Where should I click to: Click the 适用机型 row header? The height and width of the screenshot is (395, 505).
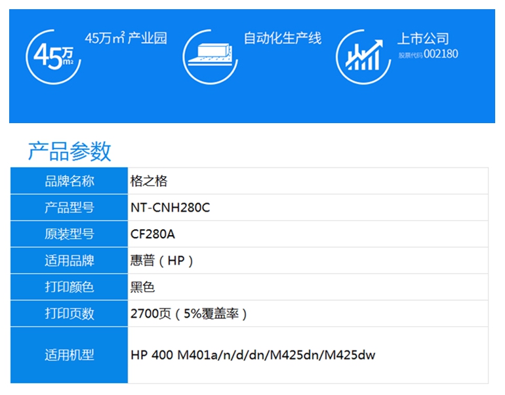click(x=70, y=355)
